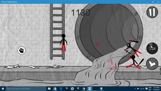Launch Microsoft Edge from the taskbar
This screenshot has height=91, width=161.
[x=61, y=89]
